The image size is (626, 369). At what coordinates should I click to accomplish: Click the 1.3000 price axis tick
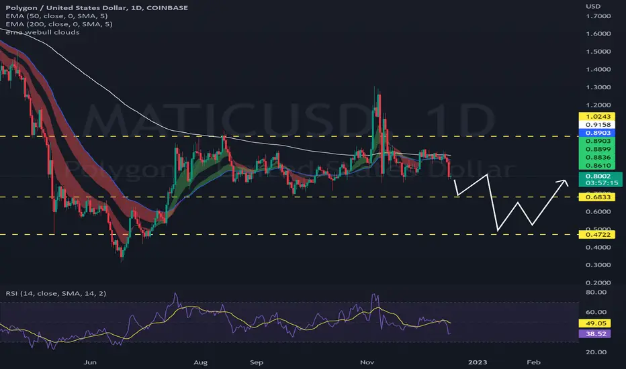click(x=598, y=87)
